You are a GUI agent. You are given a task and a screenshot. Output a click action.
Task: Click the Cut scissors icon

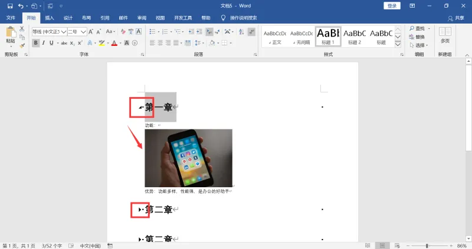22,29
